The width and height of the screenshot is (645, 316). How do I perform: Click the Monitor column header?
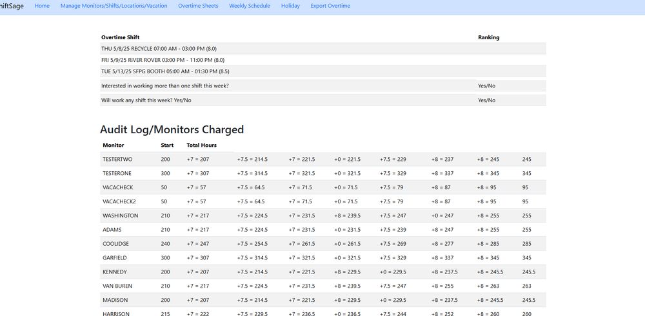pos(113,145)
